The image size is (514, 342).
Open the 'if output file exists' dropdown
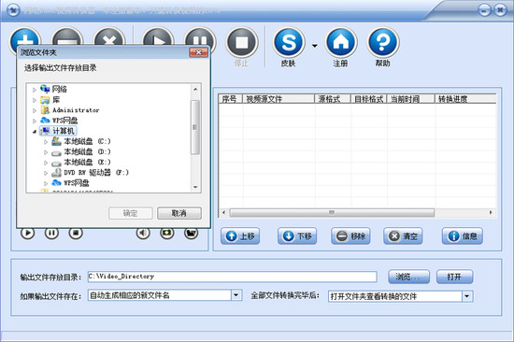point(236,295)
